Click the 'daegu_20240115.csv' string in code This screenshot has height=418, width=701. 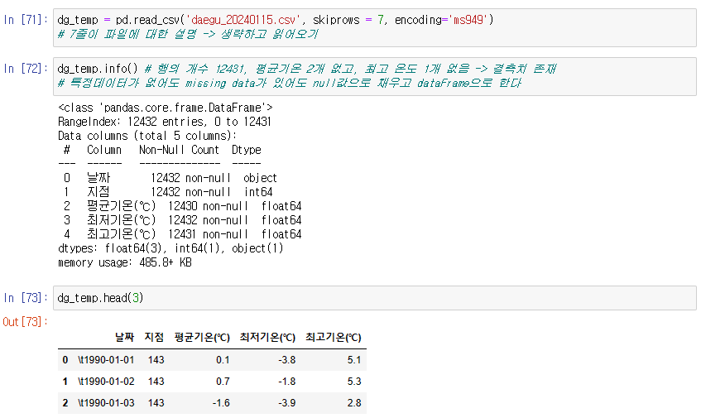(x=242, y=20)
